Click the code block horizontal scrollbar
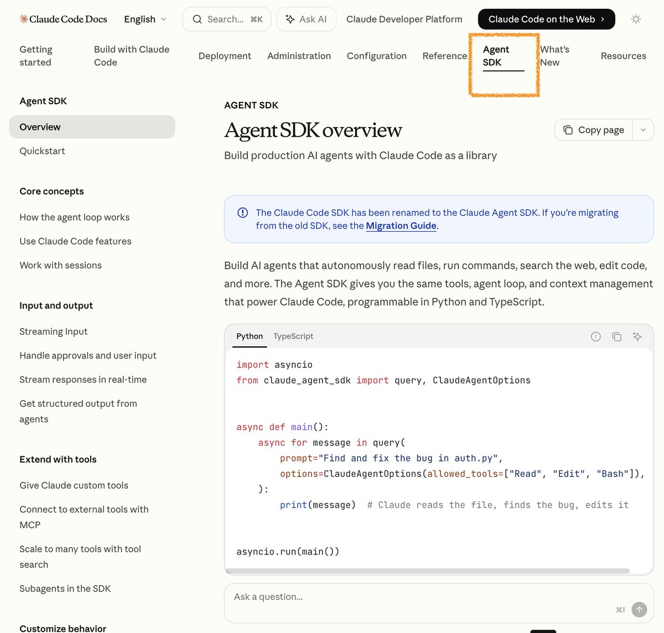 [x=427, y=571]
